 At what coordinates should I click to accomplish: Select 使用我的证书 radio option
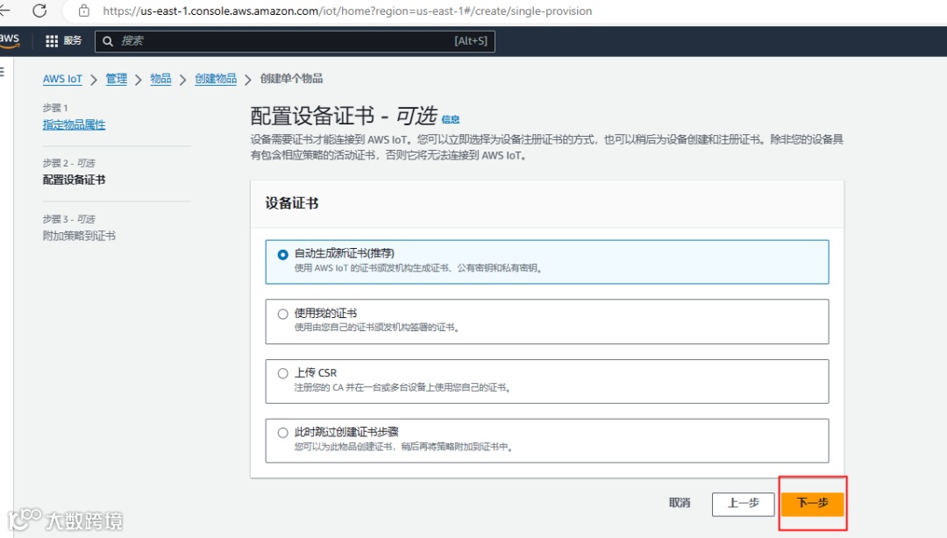click(x=282, y=314)
